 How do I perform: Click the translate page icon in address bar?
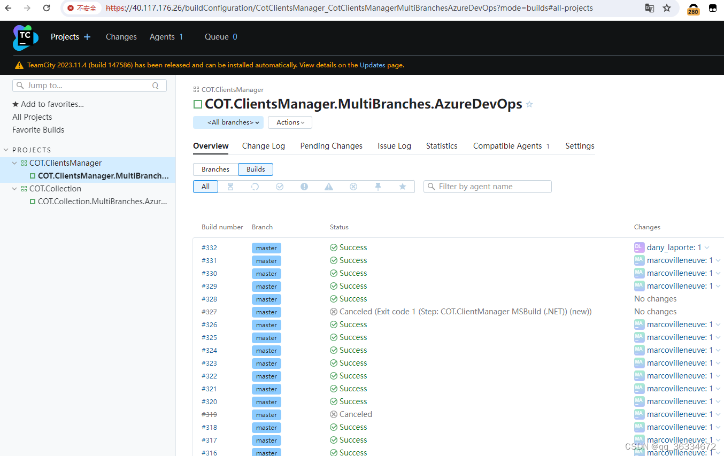click(650, 8)
